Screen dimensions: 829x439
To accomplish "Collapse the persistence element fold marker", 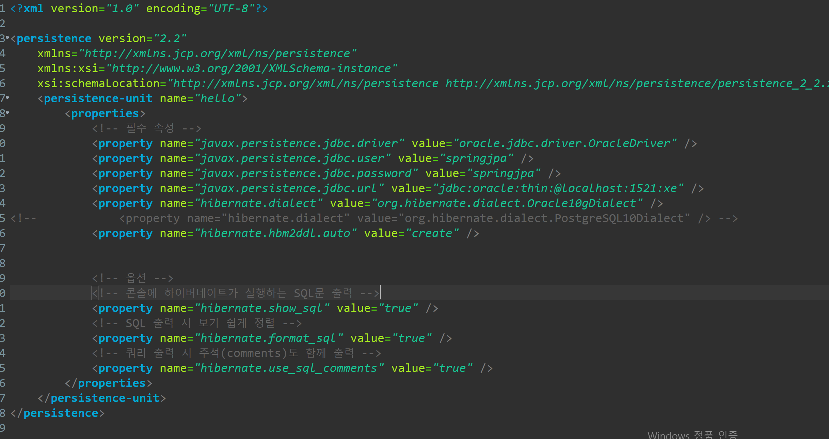I will click(x=7, y=37).
